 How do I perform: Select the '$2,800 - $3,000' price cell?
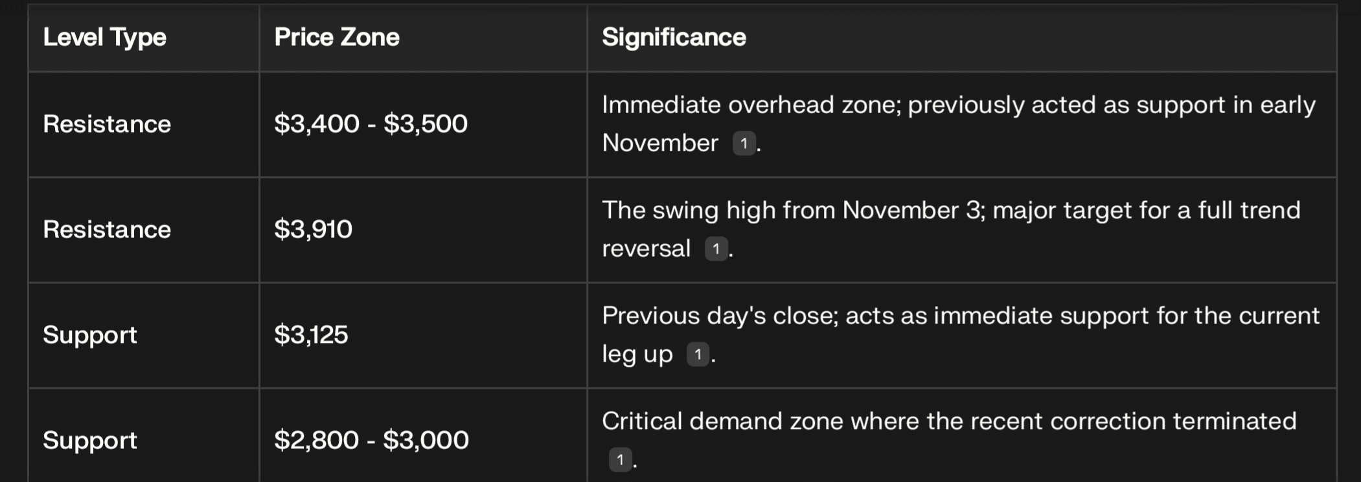click(371, 440)
